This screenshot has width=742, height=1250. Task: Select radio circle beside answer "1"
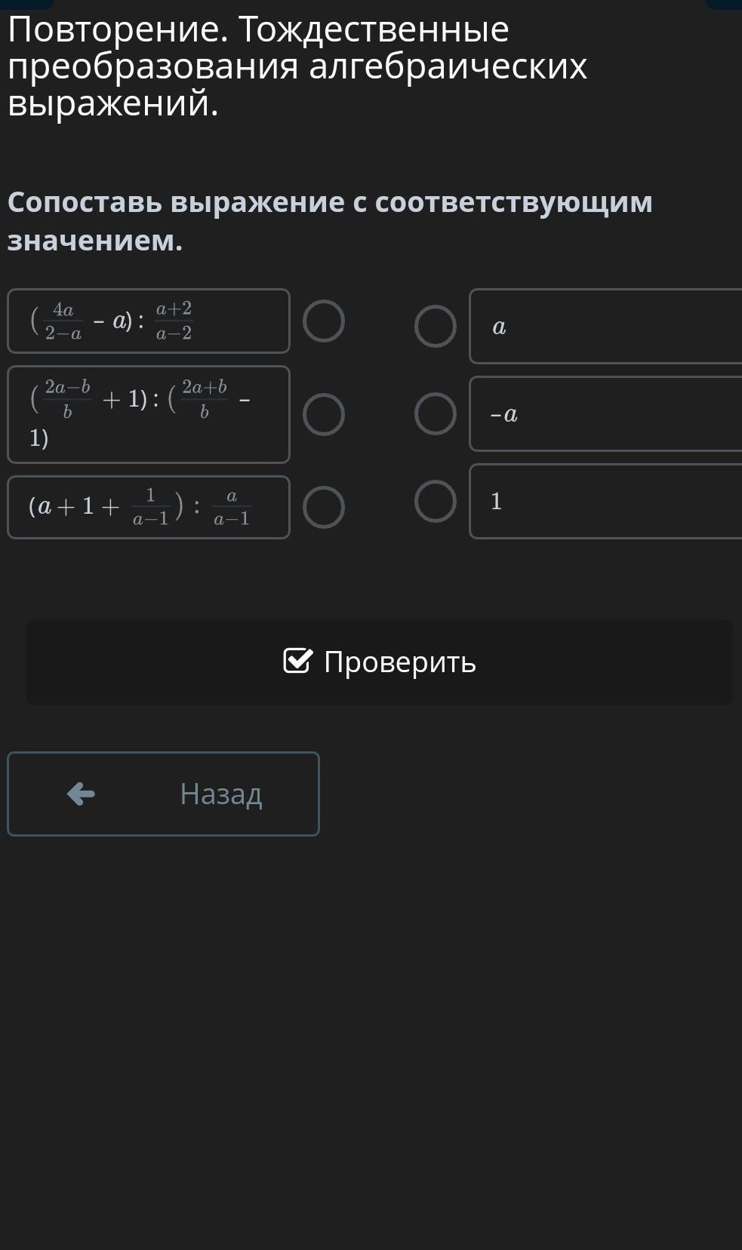436,501
